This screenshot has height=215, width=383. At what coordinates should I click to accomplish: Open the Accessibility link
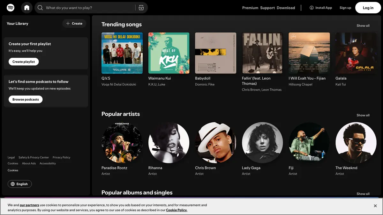point(48,163)
